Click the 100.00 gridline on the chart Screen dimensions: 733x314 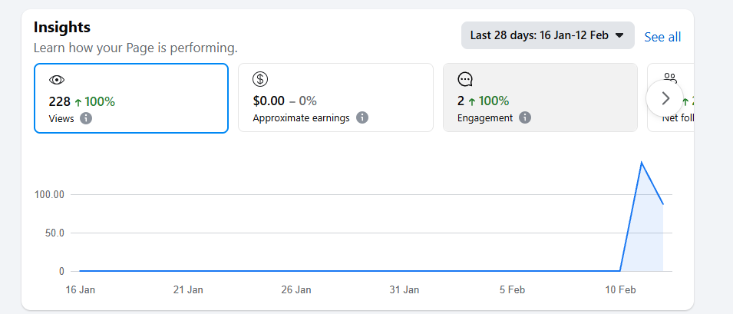click(x=345, y=194)
